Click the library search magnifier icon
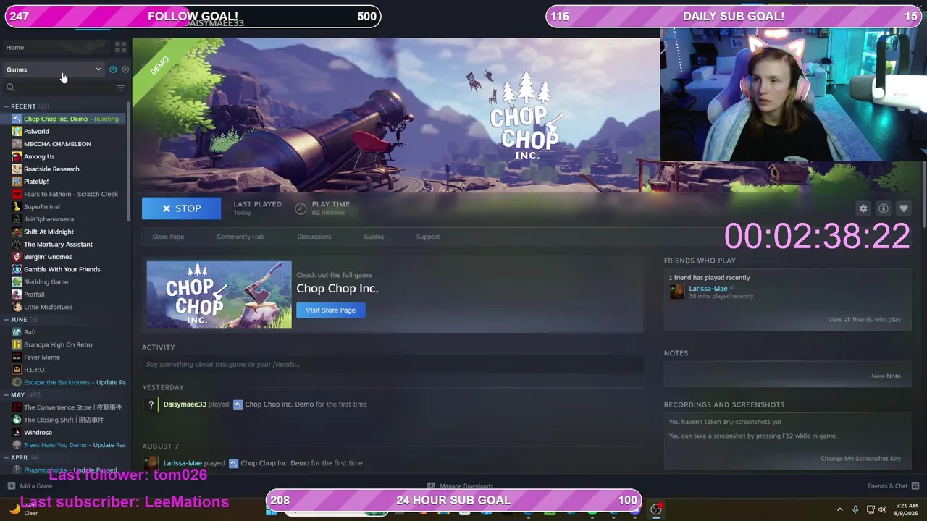This screenshot has height=521, width=927. [10, 88]
